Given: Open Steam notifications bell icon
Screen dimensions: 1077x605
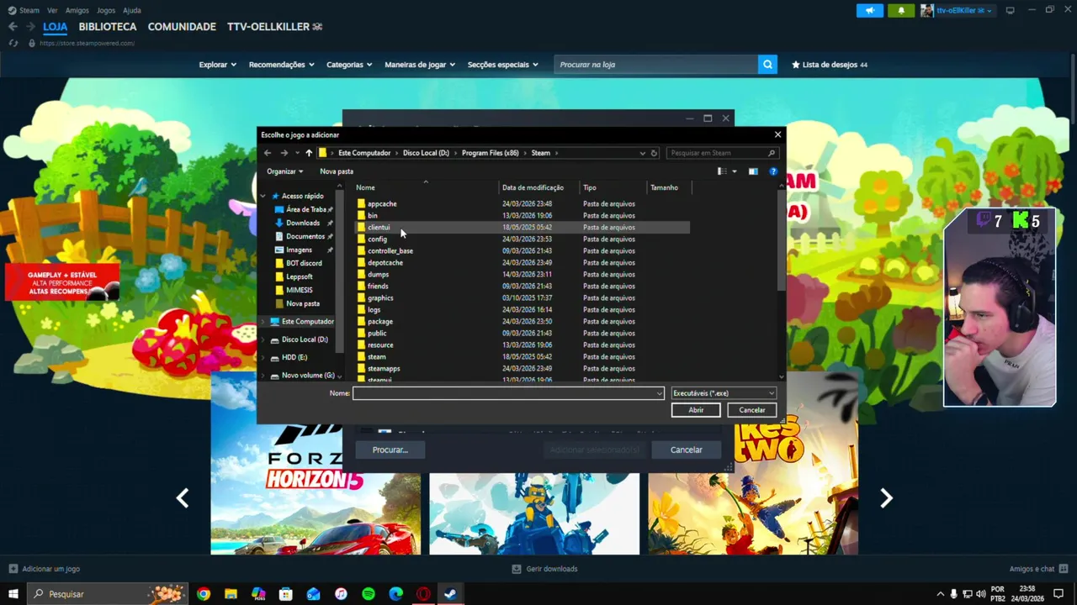Looking at the screenshot, I should pyautogui.click(x=901, y=10).
